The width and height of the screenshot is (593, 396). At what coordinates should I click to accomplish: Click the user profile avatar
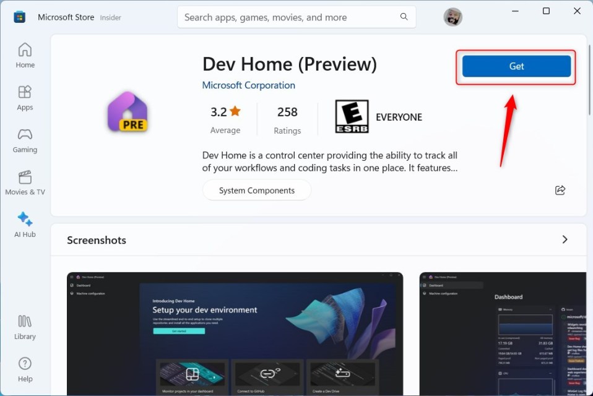tap(452, 17)
